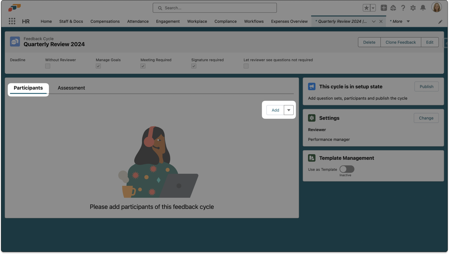Uncheck the Manage Goals checkbox
Image resolution: width=449 pixels, height=254 pixels.
click(x=98, y=66)
